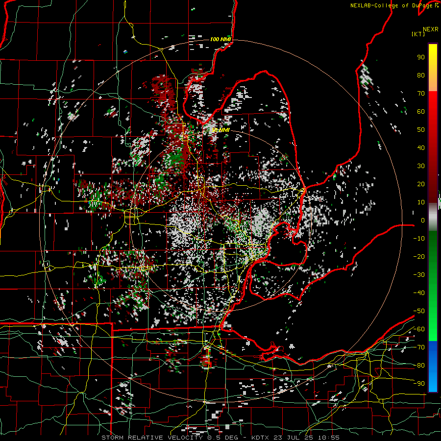Click the 0 value on velocity scale
The height and width of the screenshot is (441, 441).
pyautogui.click(x=422, y=220)
